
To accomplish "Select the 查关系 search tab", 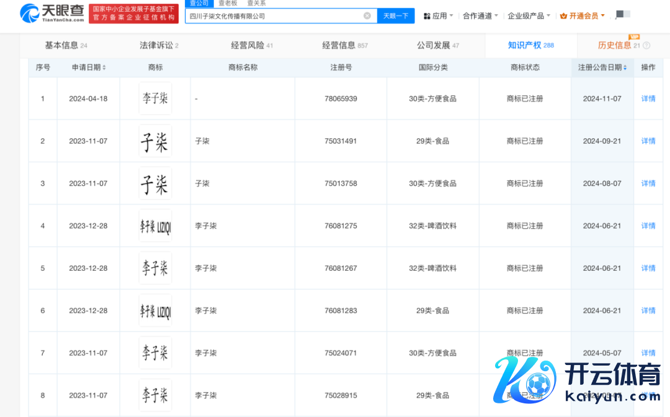I will coord(256,4).
